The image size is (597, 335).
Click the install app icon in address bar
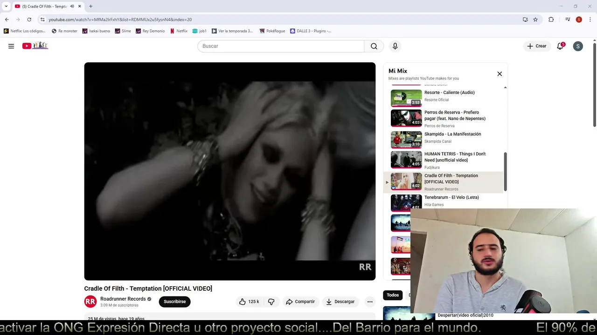[525, 20]
